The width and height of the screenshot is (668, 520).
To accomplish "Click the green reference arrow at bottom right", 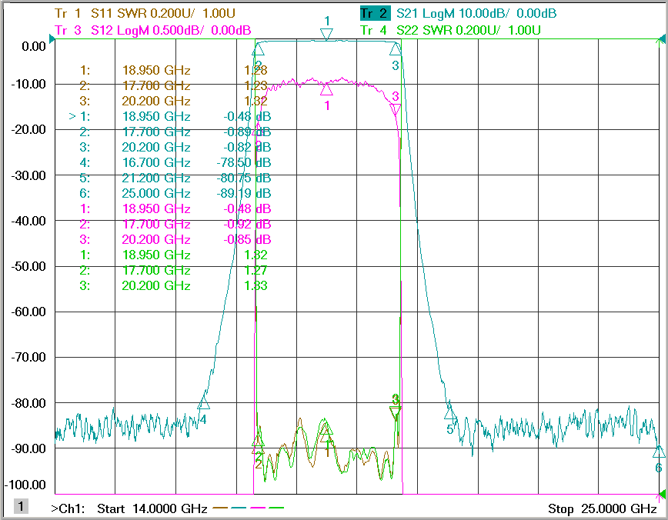I will (x=662, y=495).
